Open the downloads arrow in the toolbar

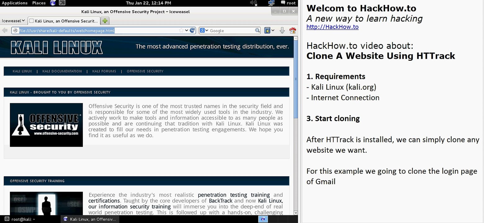pos(282,30)
